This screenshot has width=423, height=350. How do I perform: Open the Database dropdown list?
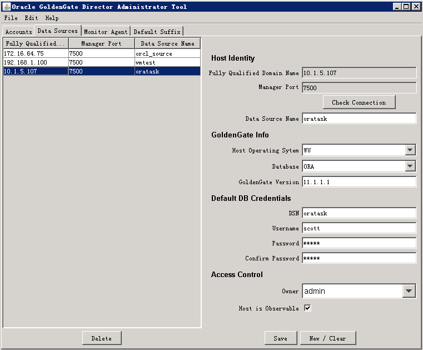(410, 166)
